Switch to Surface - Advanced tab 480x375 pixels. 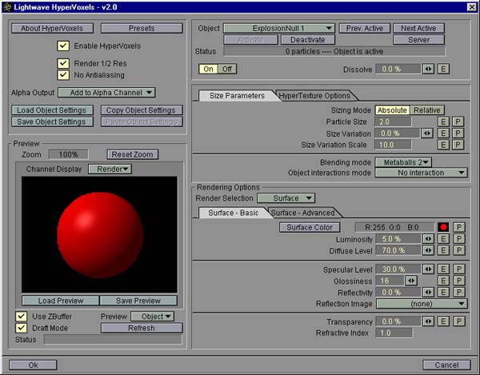[x=303, y=213]
